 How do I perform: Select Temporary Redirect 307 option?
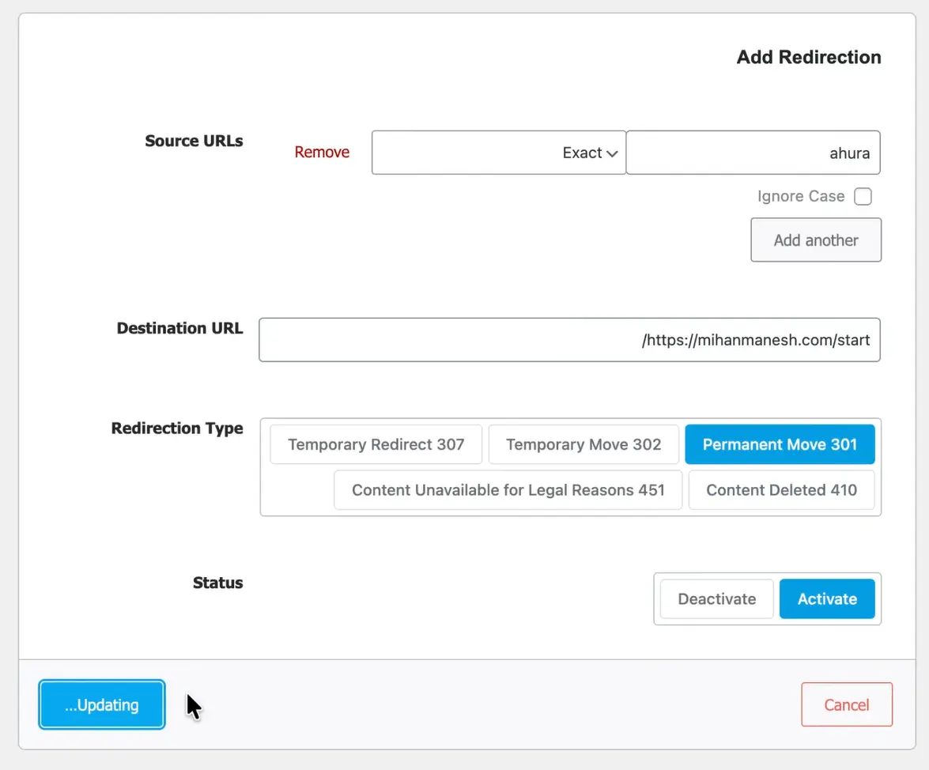pos(376,444)
